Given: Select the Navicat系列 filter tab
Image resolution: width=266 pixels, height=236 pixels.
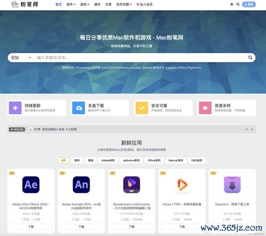Looking at the screenshot, I should [176, 160].
